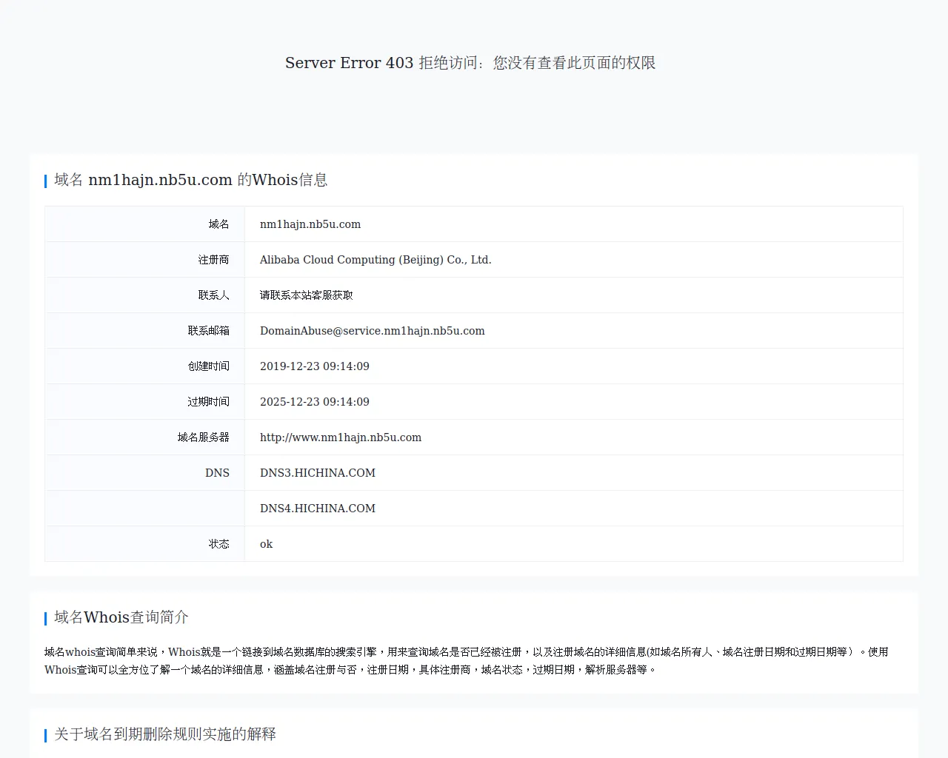Image resolution: width=948 pixels, height=758 pixels.
Task: Click the 域名 row label icon
Action: click(219, 224)
